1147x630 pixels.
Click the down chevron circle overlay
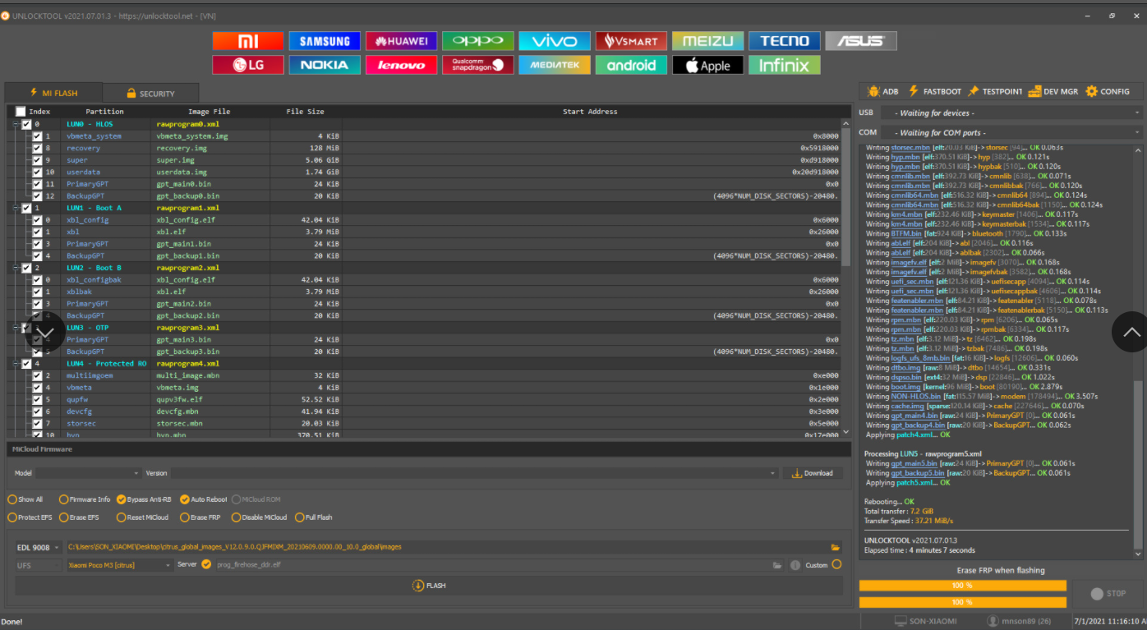pyautogui.click(x=46, y=333)
